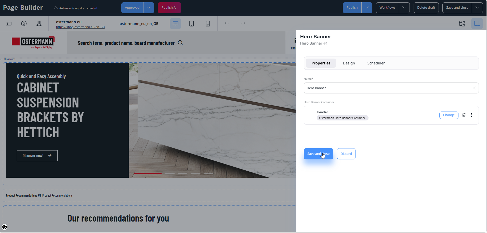Redo the last change
Viewport: 487px width, 233px height.
[243, 24]
